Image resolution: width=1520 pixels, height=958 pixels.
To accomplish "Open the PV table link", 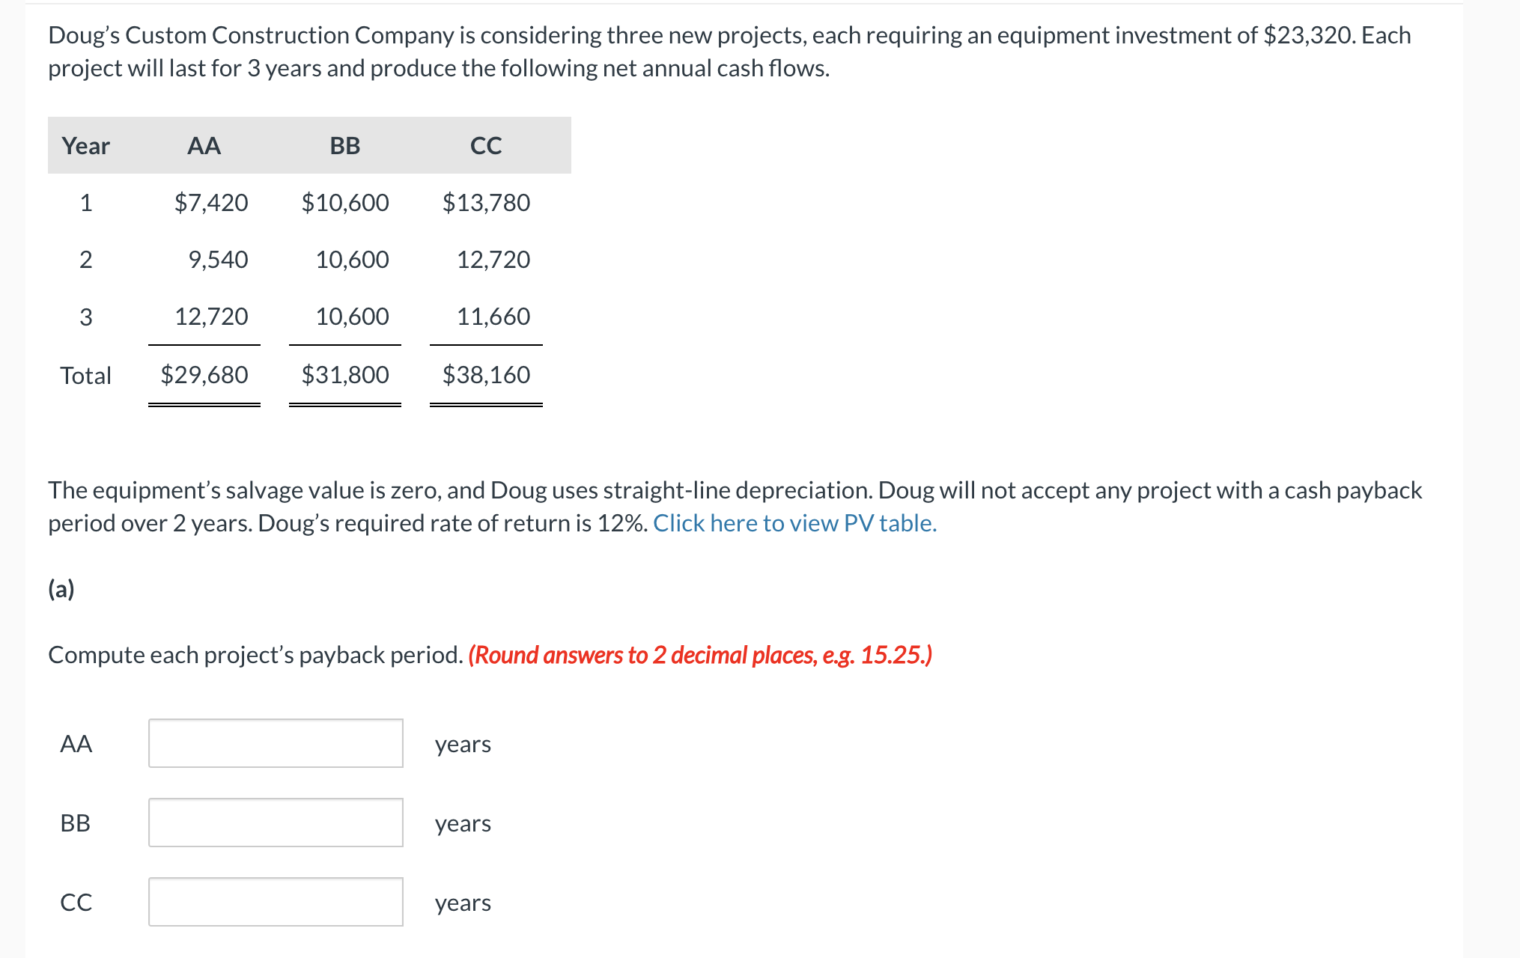I will click(x=794, y=523).
